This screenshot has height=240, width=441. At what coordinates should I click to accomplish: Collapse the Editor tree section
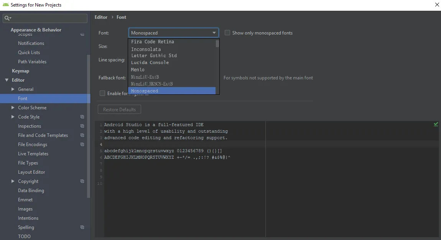tap(7, 80)
